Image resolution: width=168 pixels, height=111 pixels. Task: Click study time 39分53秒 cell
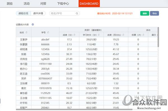[91, 40]
